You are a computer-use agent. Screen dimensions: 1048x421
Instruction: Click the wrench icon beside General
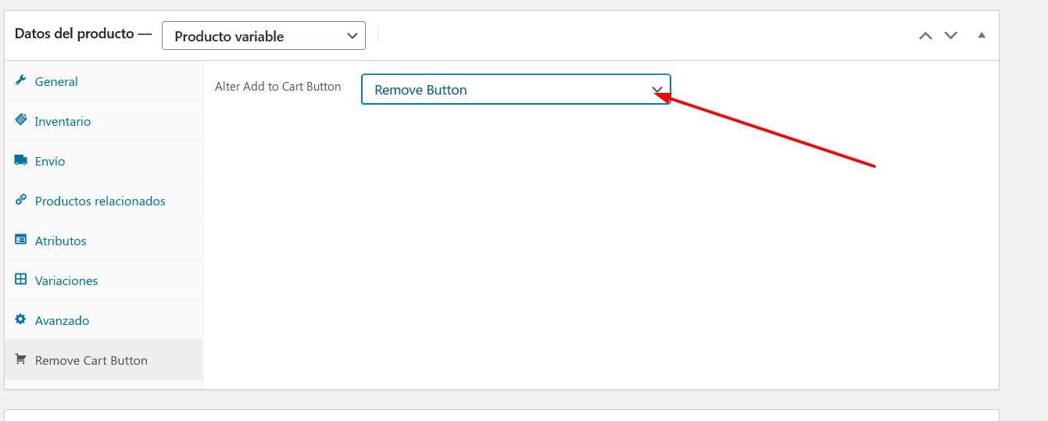tap(20, 80)
